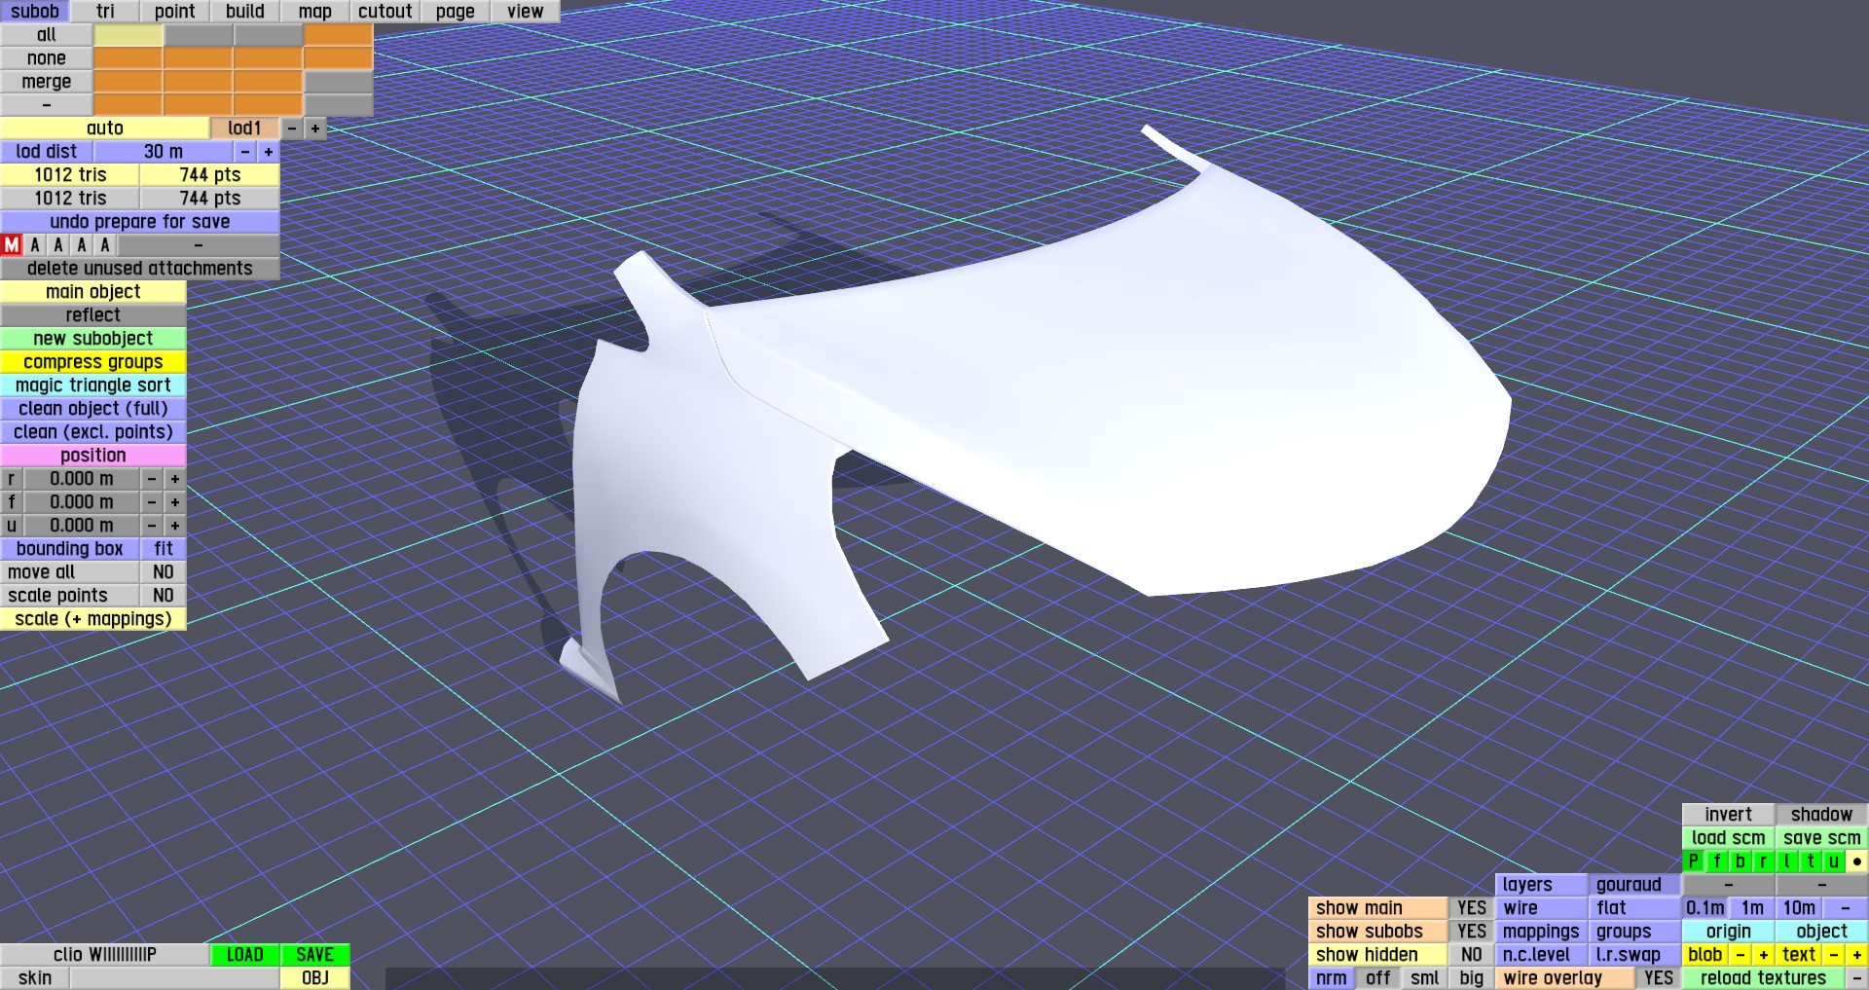Screen dimensions: 1869x990
Task: Open the map tab
Action: [315, 12]
